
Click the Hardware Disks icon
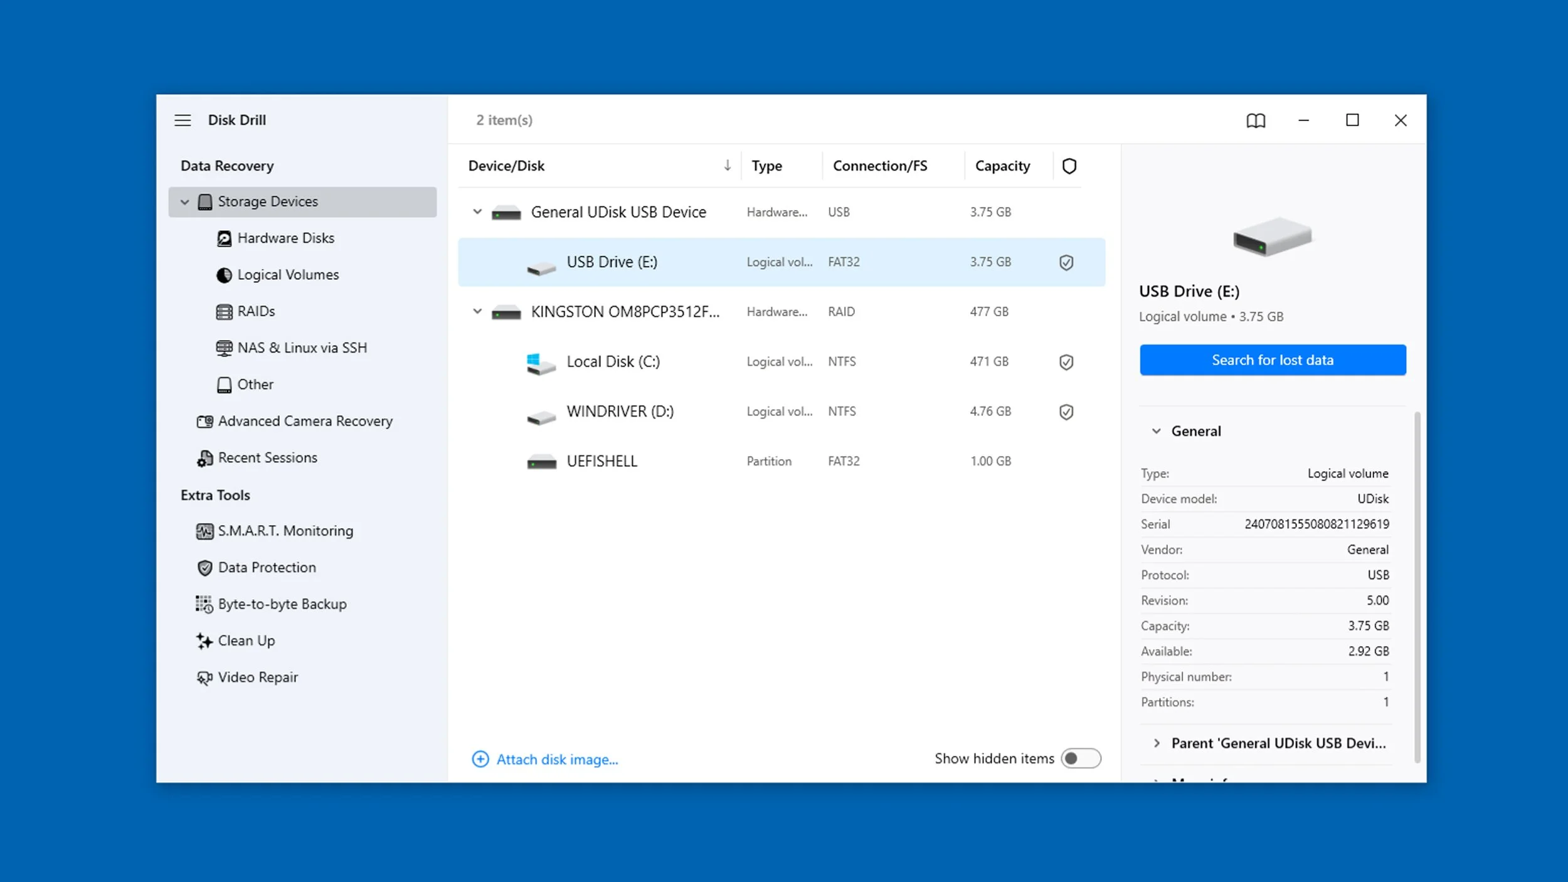[x=224, y=238]
